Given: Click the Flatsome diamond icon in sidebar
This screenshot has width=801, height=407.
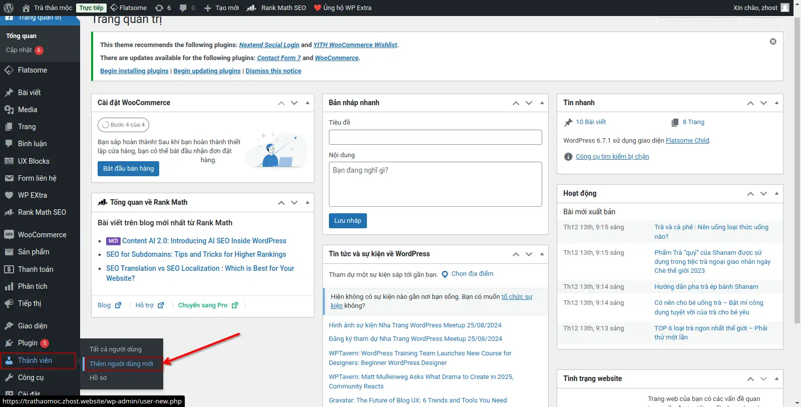Looking at the screenshot, I should point(9,70).
